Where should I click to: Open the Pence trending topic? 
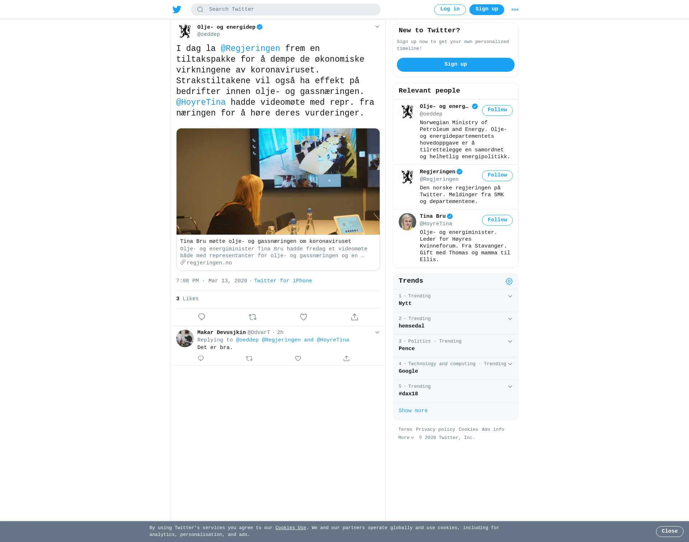coord(456,346)
